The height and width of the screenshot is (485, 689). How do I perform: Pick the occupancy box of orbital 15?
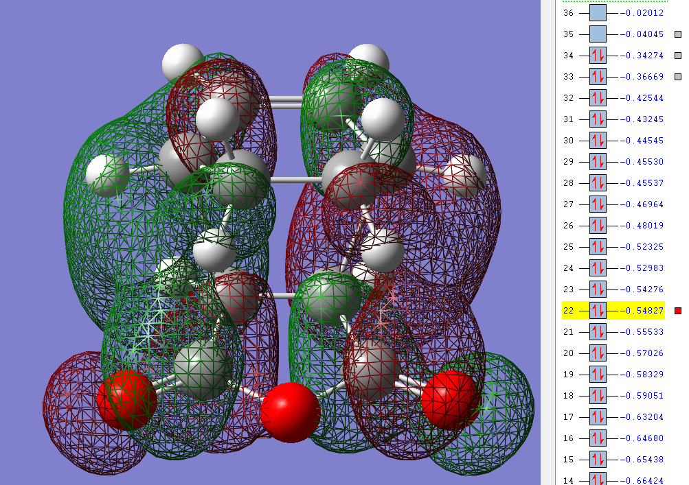(x=598, y=460)
